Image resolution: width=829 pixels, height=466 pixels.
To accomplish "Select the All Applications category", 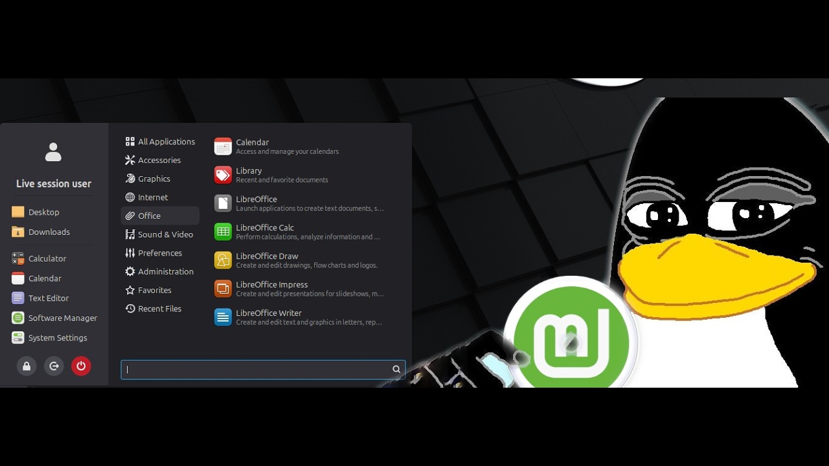I will point(160,142).
